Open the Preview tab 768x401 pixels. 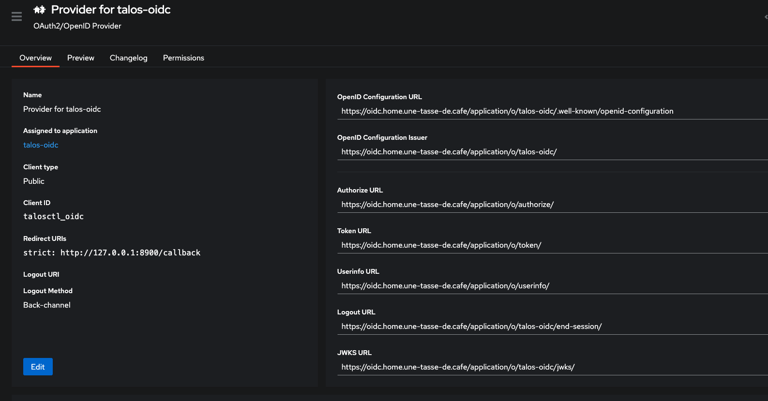click(81, 58)
